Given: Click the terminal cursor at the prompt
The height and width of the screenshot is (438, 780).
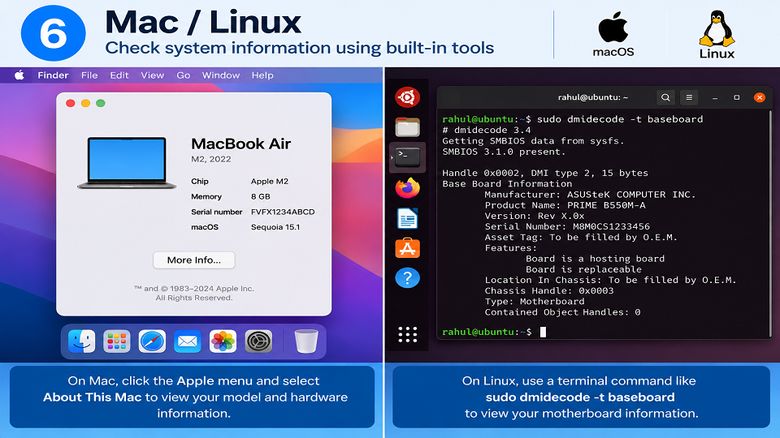Looking at the screenshot, I should [x=544, y=332].
